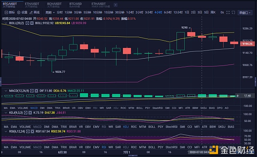Image resolution: width=257 pixels, height=157 pixels.
Task: Click the current price tag 9194.25
Action: click(x=247, y=44)
